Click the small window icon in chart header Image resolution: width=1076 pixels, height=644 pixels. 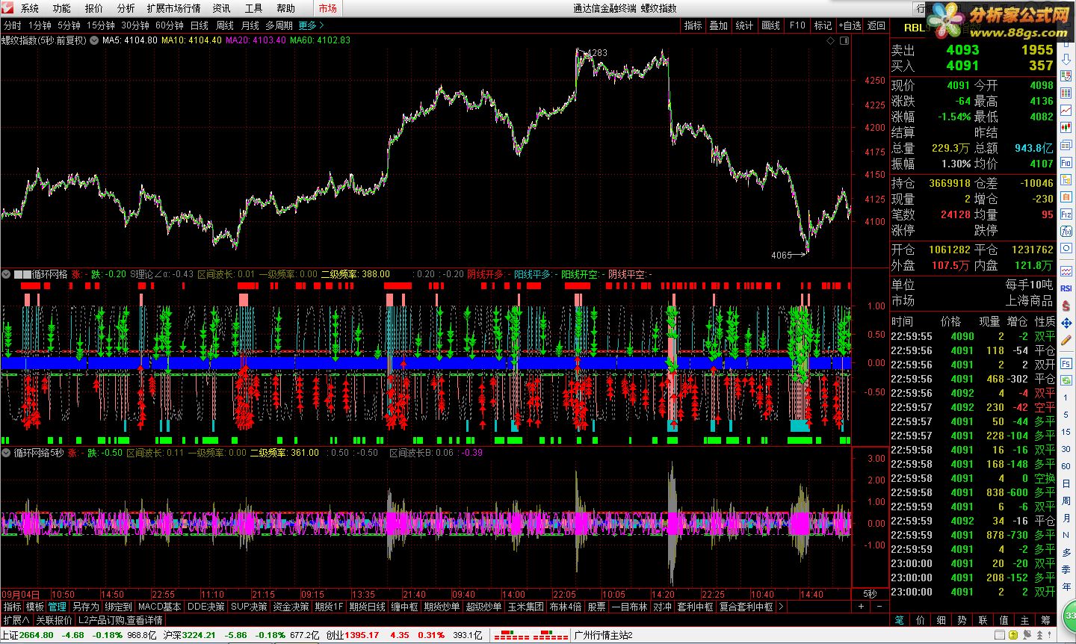(x=844, y=41)
